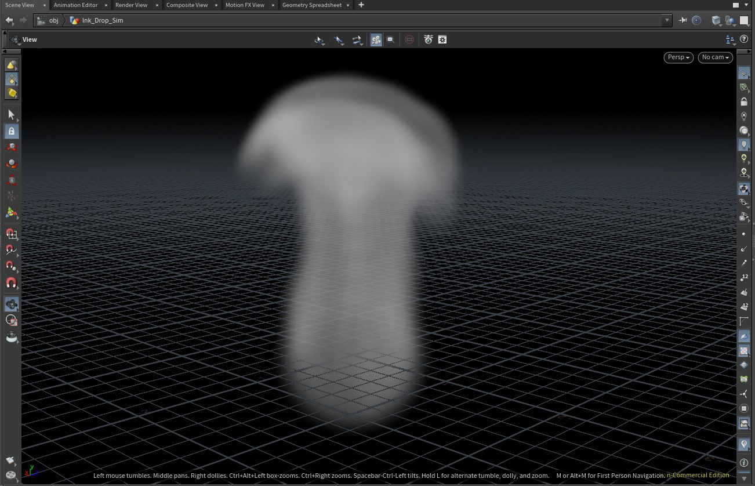Select the camera View tool in left toolbar
The image size is (755, 486).
pos(11,304)
